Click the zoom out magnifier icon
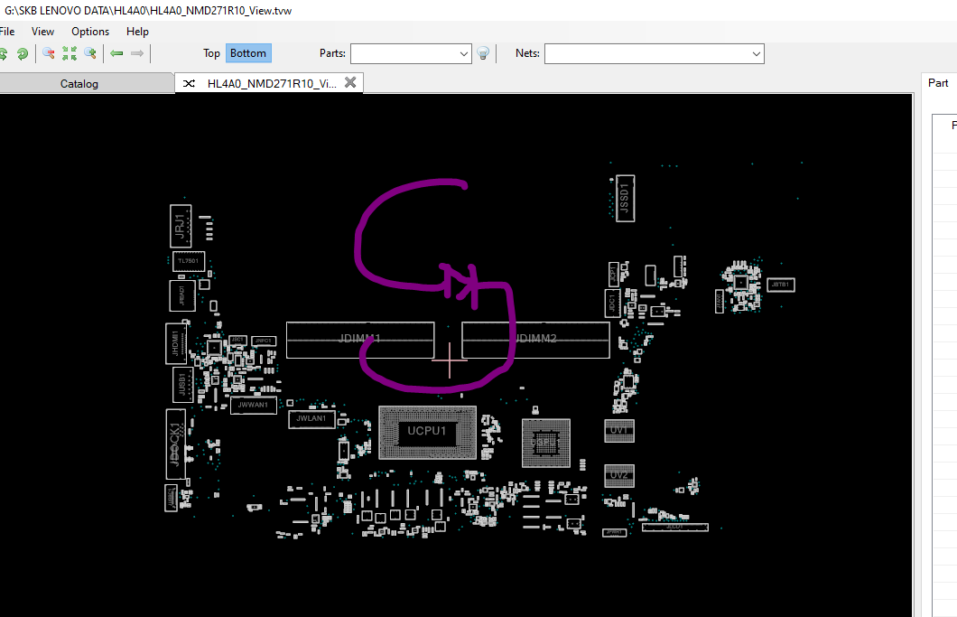Screen dimensions: 957x617 [x=48, y=54]
